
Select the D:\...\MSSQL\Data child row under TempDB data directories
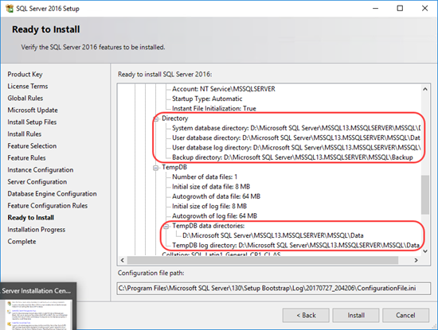(x=273, y=235)
